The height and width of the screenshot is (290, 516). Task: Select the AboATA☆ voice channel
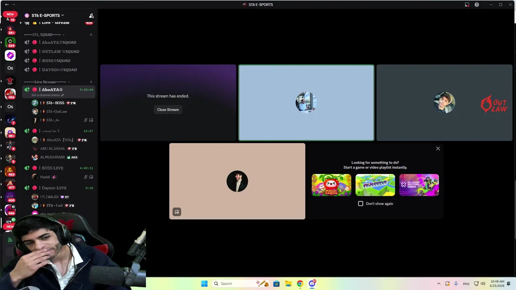59,90
